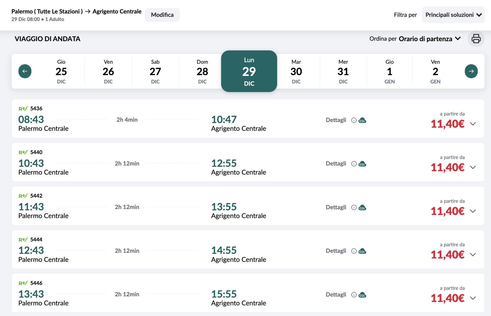
Task: Go to previous dates with left arrow
Action: pyautogui.click(x=25, y=71)
